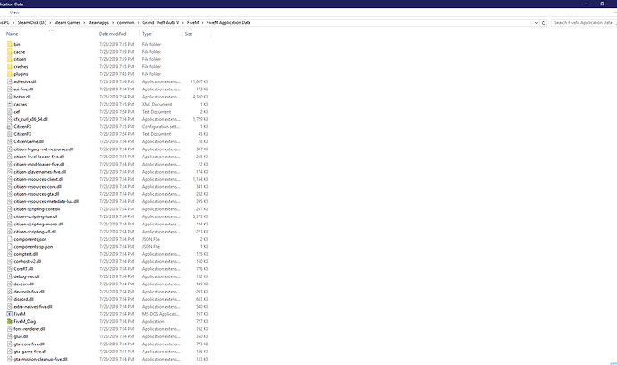The height and width of the screenshot is (365, 617).
Task: Select the components.json file icon
Action: point(8,239)
